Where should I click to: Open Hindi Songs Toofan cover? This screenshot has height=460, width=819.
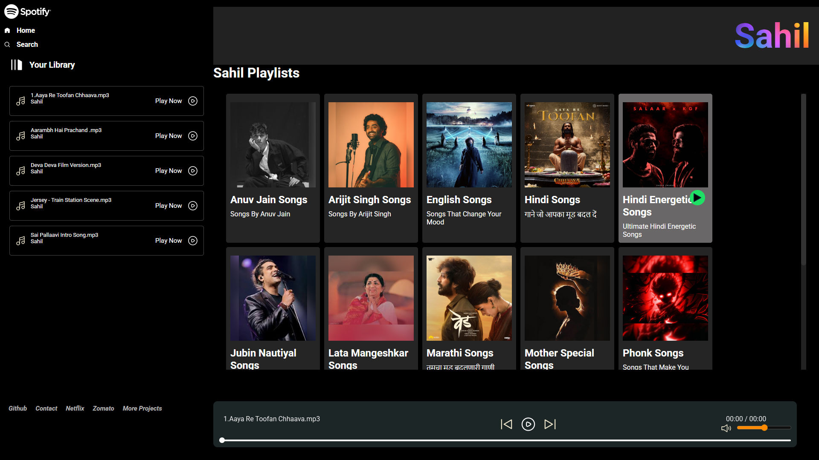pos(567,145)
